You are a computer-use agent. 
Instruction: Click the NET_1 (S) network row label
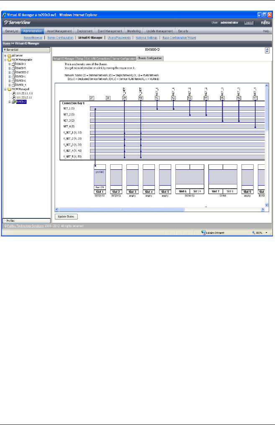pos(69,109)
